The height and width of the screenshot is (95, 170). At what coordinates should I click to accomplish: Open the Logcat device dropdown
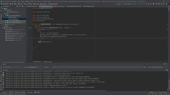(x=12, y=67)
